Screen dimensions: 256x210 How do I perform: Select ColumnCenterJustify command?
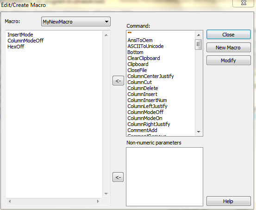click(x=150, y=76)
